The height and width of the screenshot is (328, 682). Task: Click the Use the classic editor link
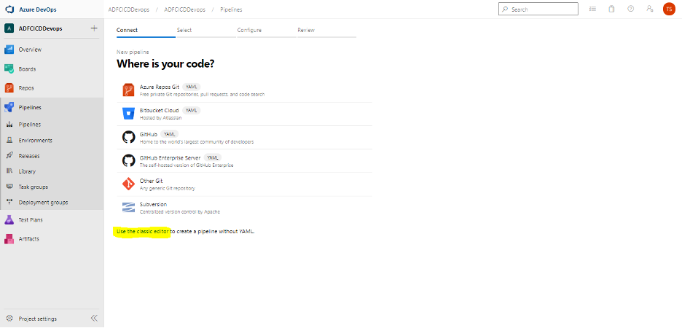coord(143,232)
